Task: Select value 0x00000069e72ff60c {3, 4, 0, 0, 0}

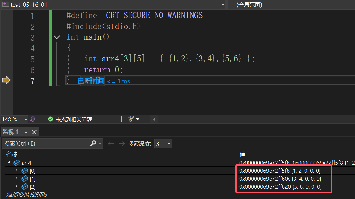Action: 280,179
